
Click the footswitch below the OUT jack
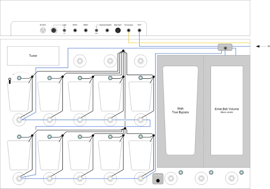pos(140,61)
